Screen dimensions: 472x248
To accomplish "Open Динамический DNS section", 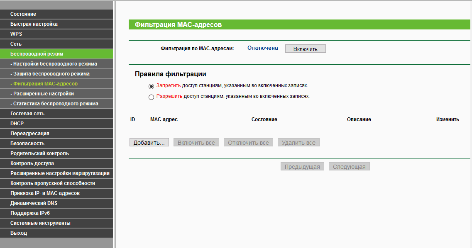I will [56, 203].
